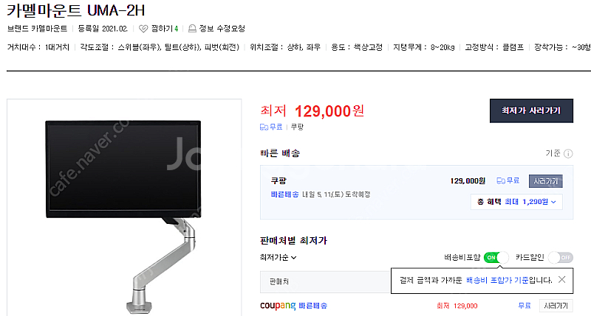
Task: Enable the 카드할인 toggle
Action: pos(561,257)
